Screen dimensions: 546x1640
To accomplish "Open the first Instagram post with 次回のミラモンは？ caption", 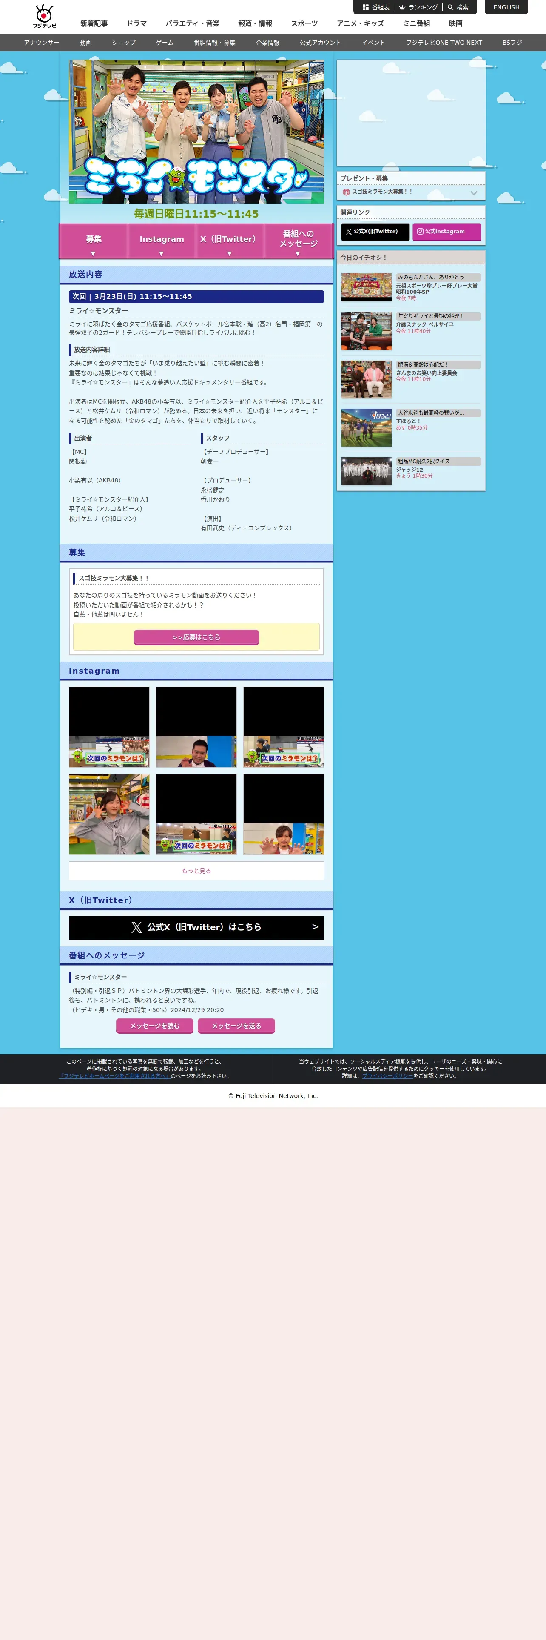I will tap(109, 727).
